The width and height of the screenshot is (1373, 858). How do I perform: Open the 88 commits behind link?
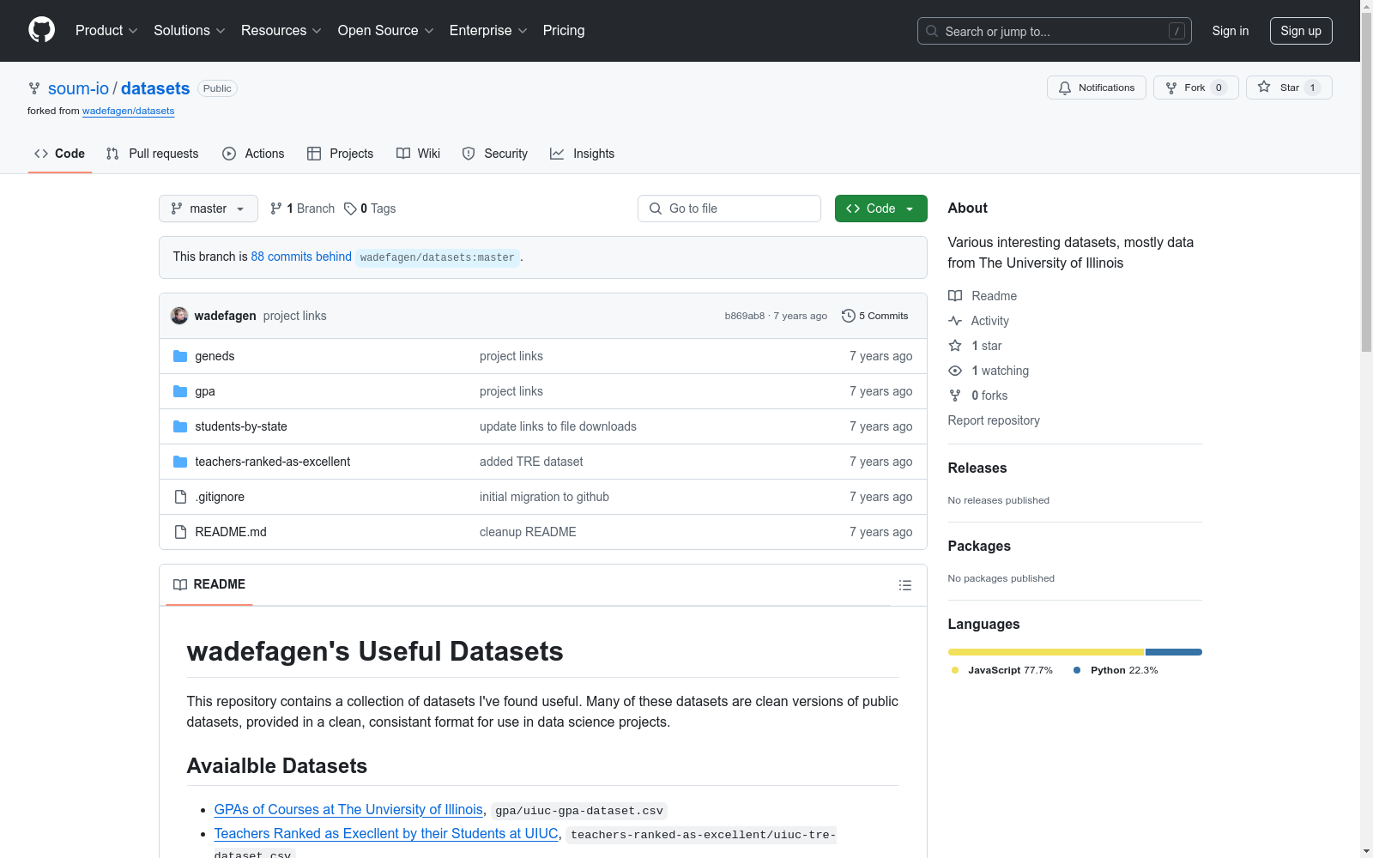tap(301, 257)
